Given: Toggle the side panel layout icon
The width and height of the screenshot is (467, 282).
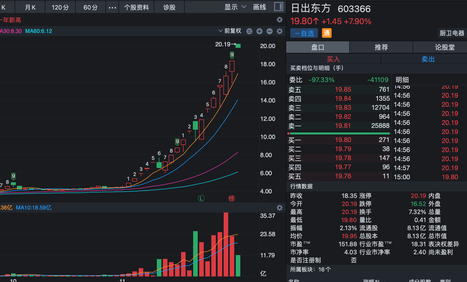Looking at the screenshot, I should [x=278, y=7].
